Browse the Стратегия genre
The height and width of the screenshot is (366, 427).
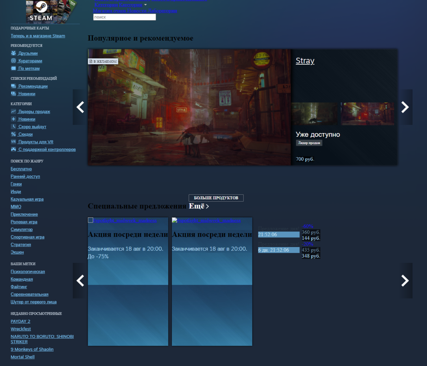coord(21,245)
